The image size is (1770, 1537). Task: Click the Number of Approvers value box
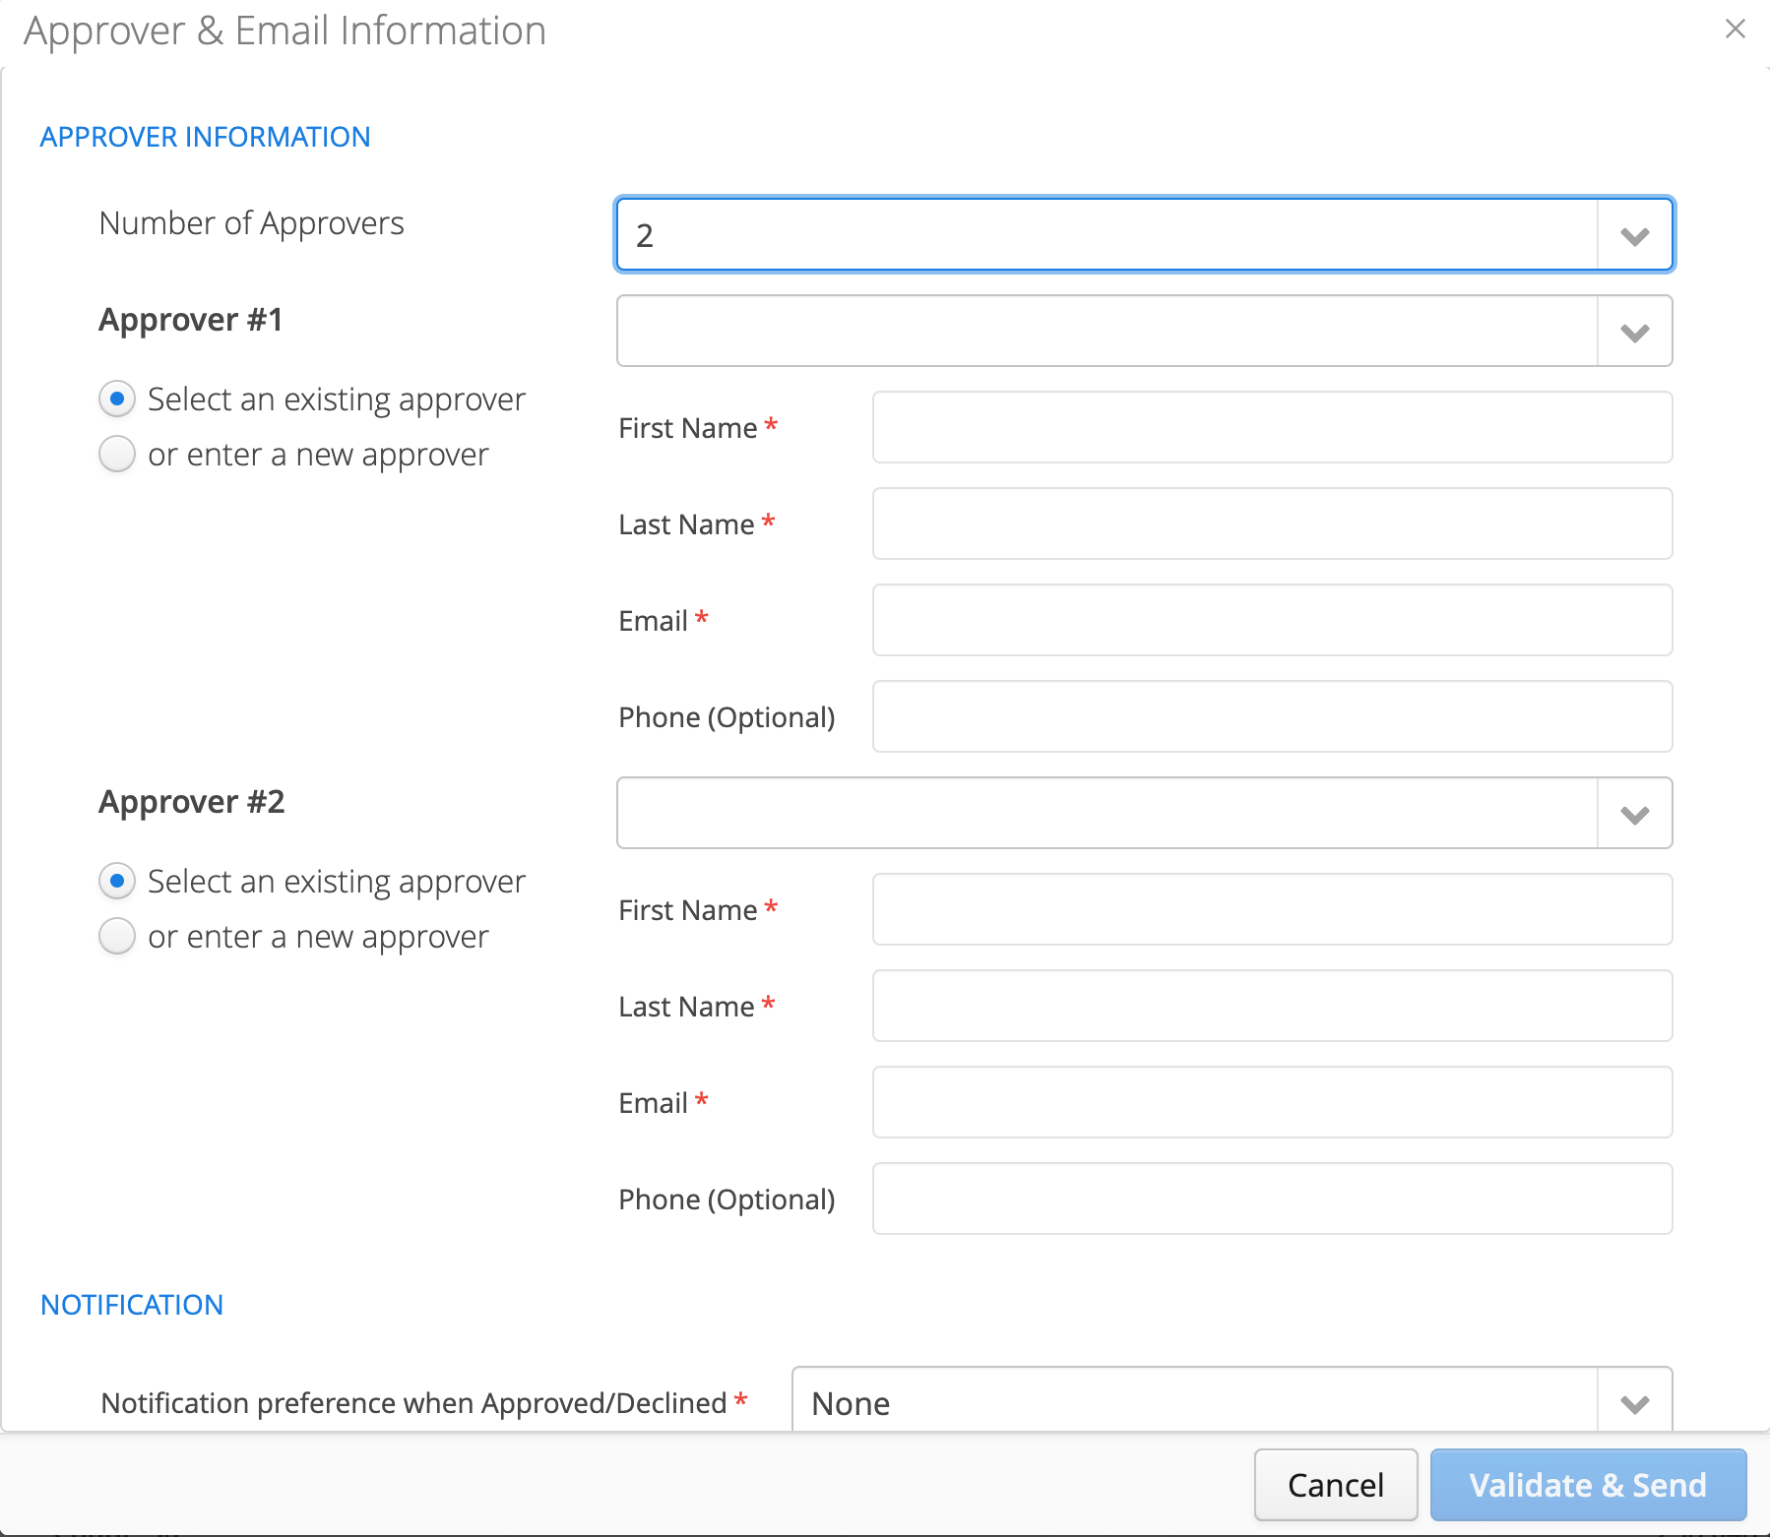(x=1106, y=235)
